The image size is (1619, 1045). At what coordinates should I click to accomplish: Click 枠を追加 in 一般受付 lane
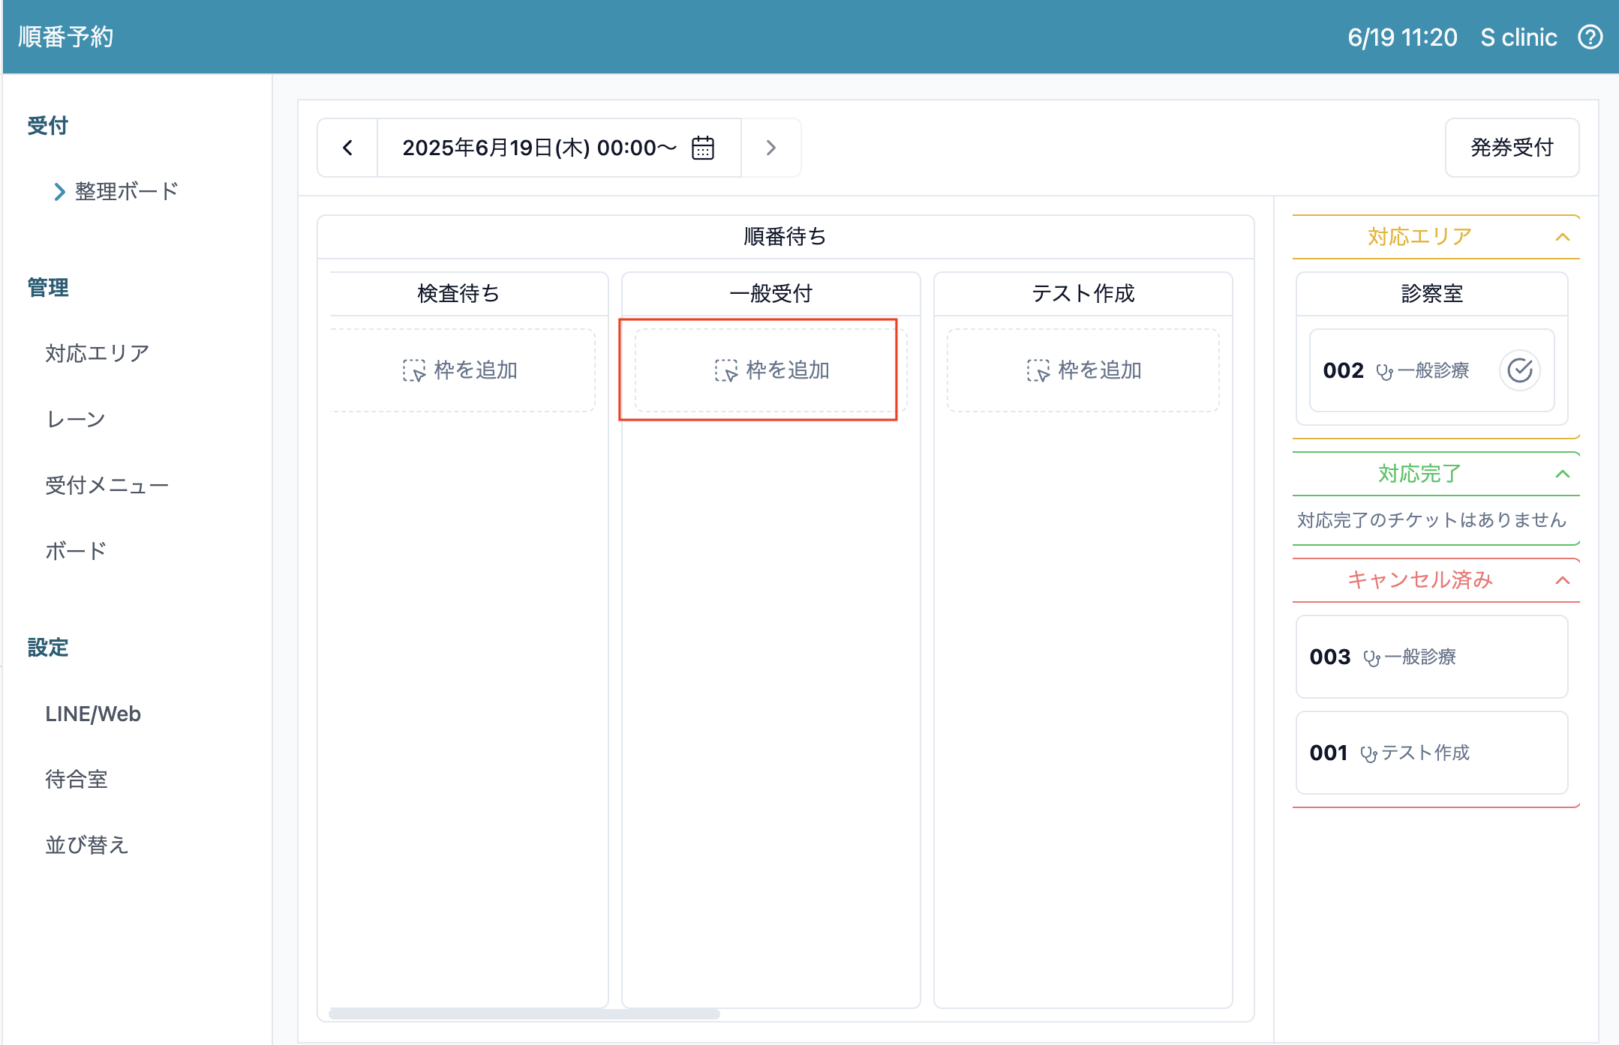click(x=771, y=370)
